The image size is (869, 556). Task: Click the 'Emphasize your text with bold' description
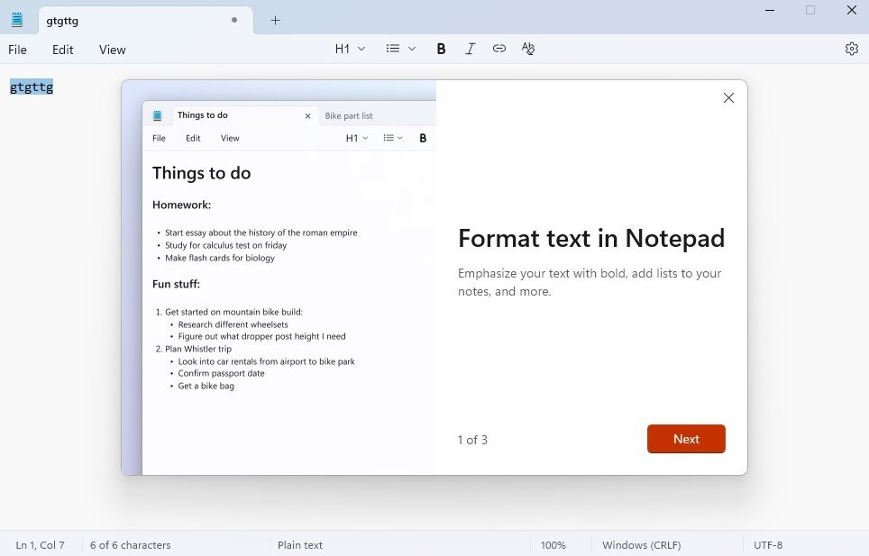pyautogui.click(x=590, y=282)
